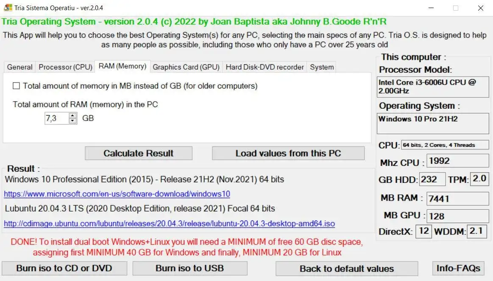The height and width of the screenshot is (281, 493).
Task: Click Load values from this PC
Action: coord(288,153)
